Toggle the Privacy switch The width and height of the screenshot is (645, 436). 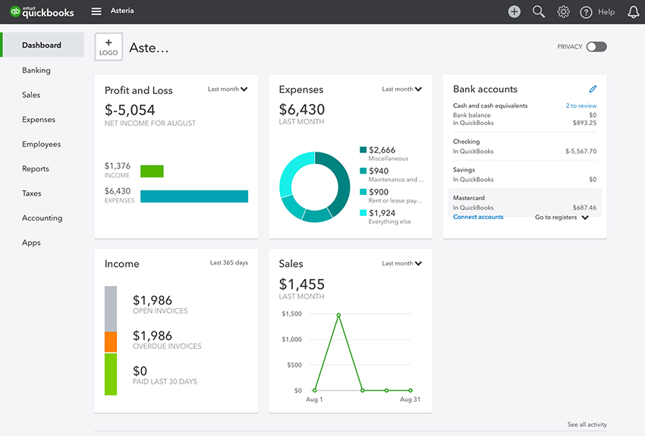pyautogui.click(x=596, y=47)
